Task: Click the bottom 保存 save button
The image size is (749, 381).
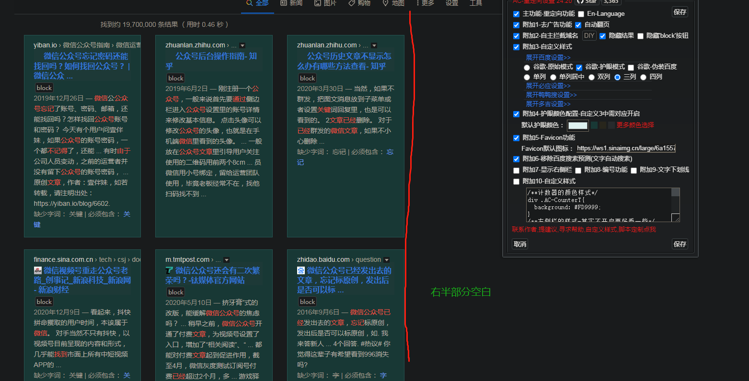Action: click(680, 244)
